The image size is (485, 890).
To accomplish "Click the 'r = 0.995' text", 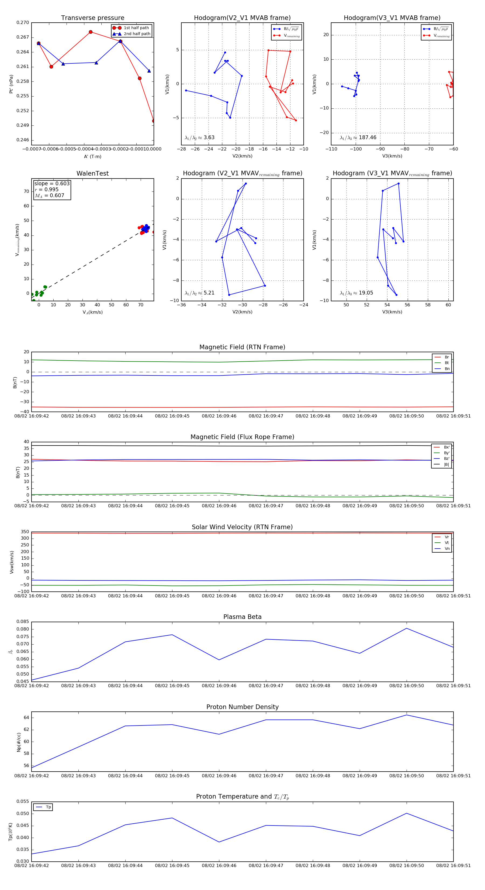I will 47,189.
